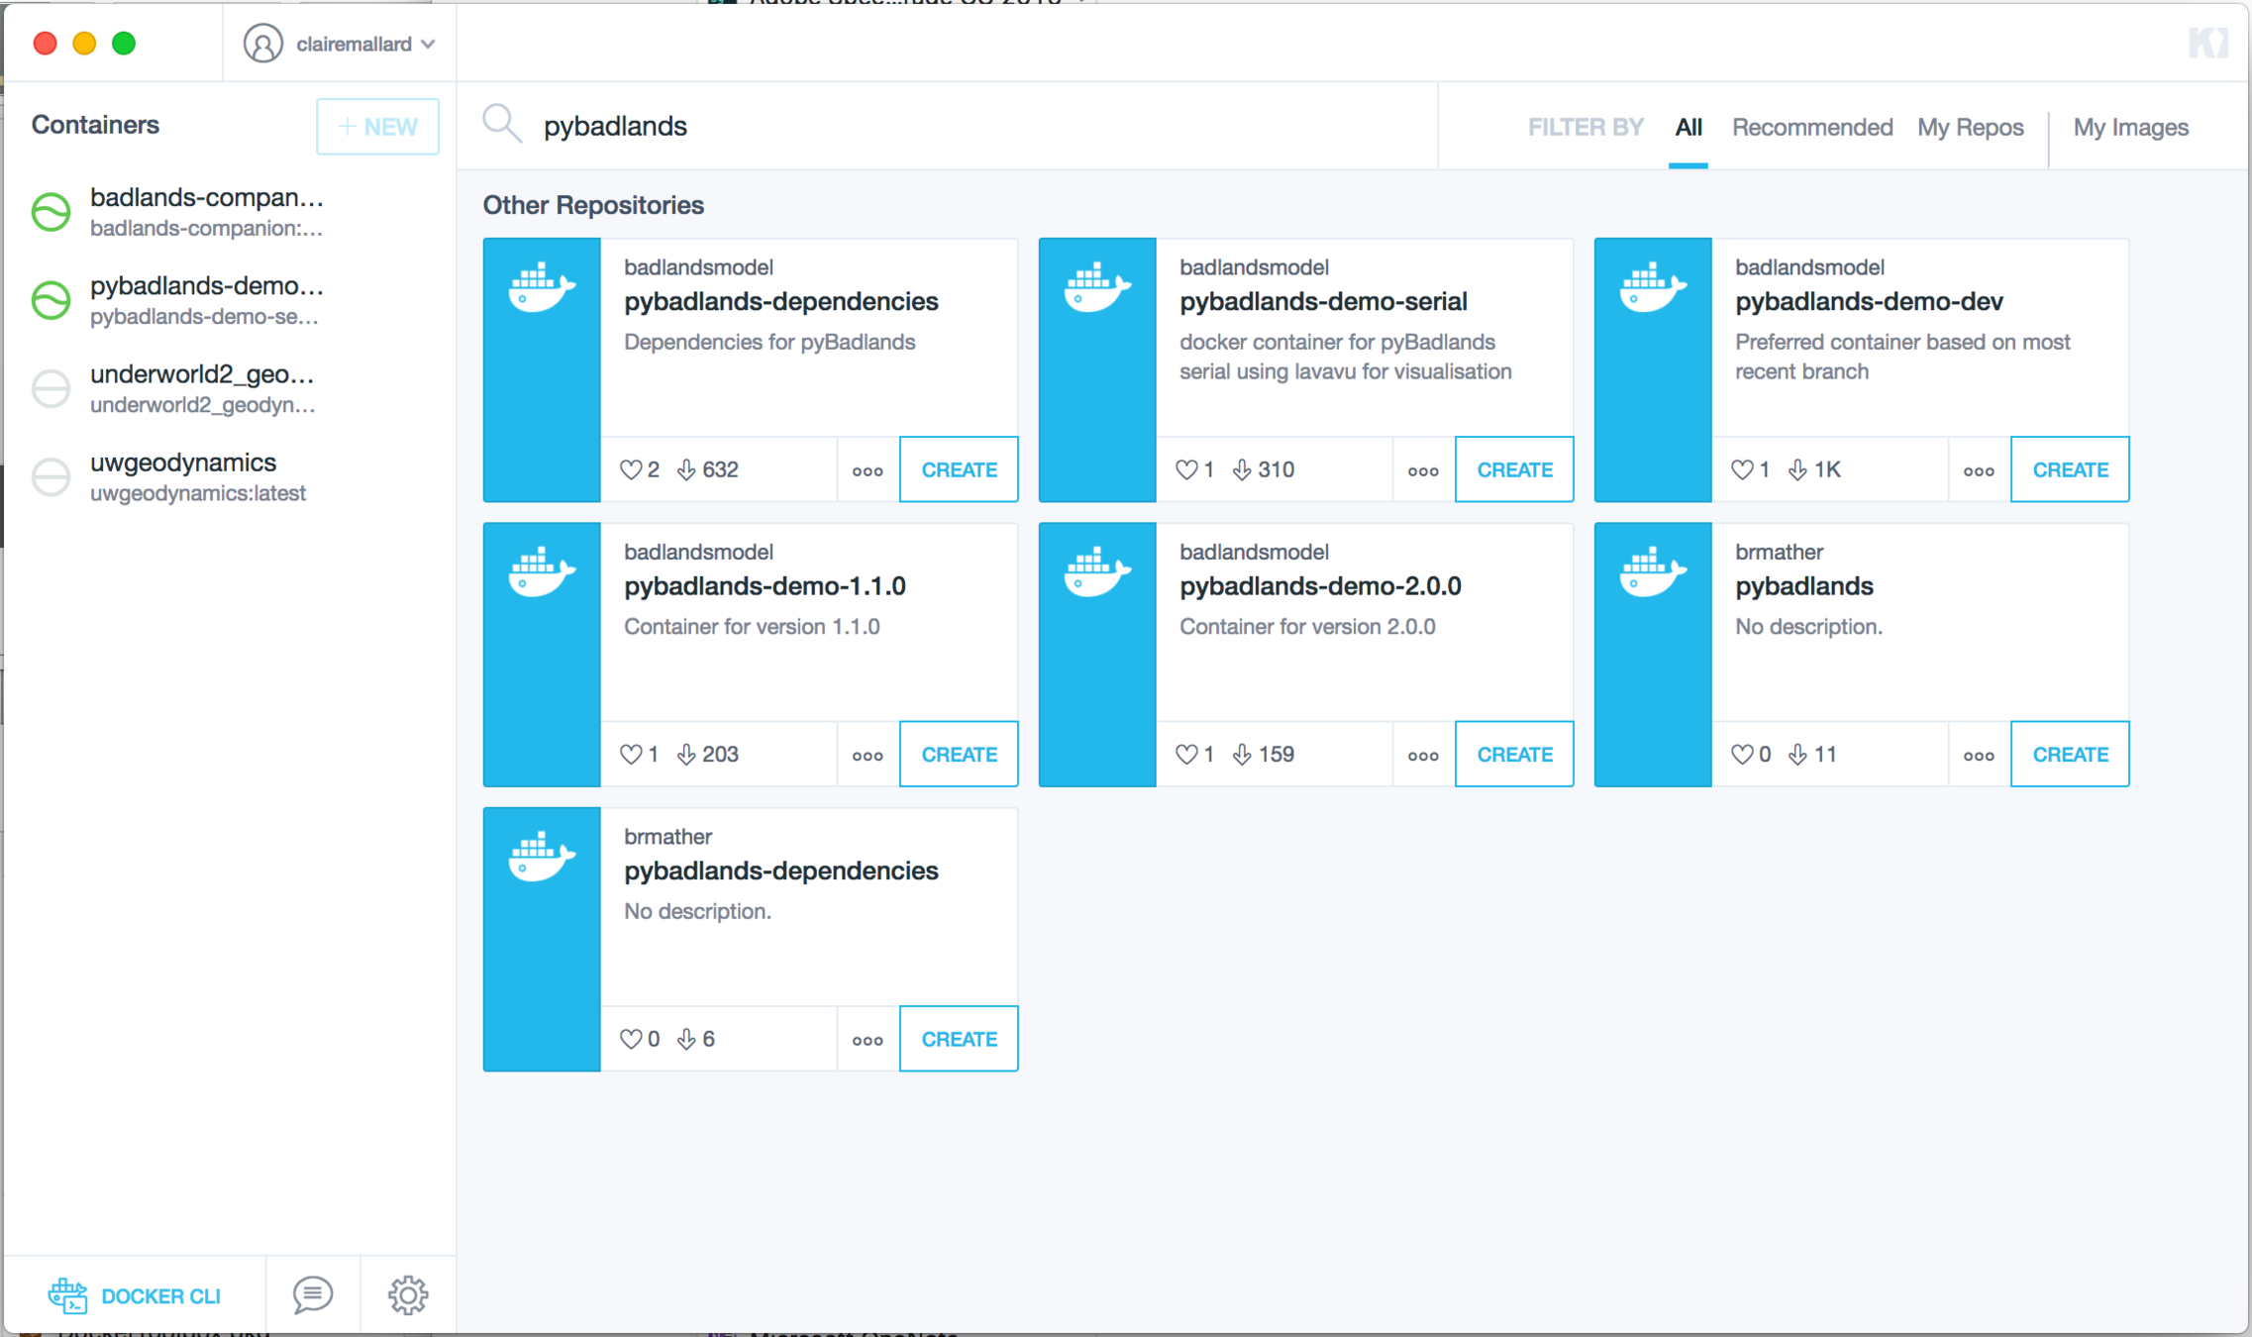Switch filter to Recommended tab
The image size is (2252, 1337).
(x=1811, y=127)
